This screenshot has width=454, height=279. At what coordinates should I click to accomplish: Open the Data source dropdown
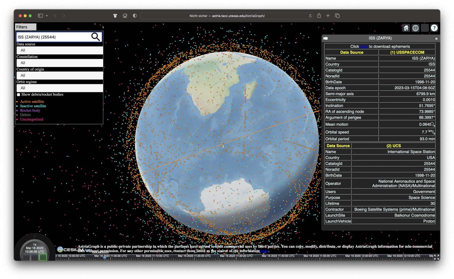[x=60, y=50]
